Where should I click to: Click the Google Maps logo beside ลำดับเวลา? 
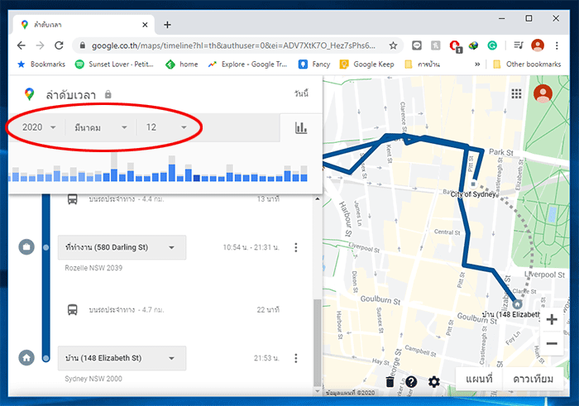pos(29,94)
